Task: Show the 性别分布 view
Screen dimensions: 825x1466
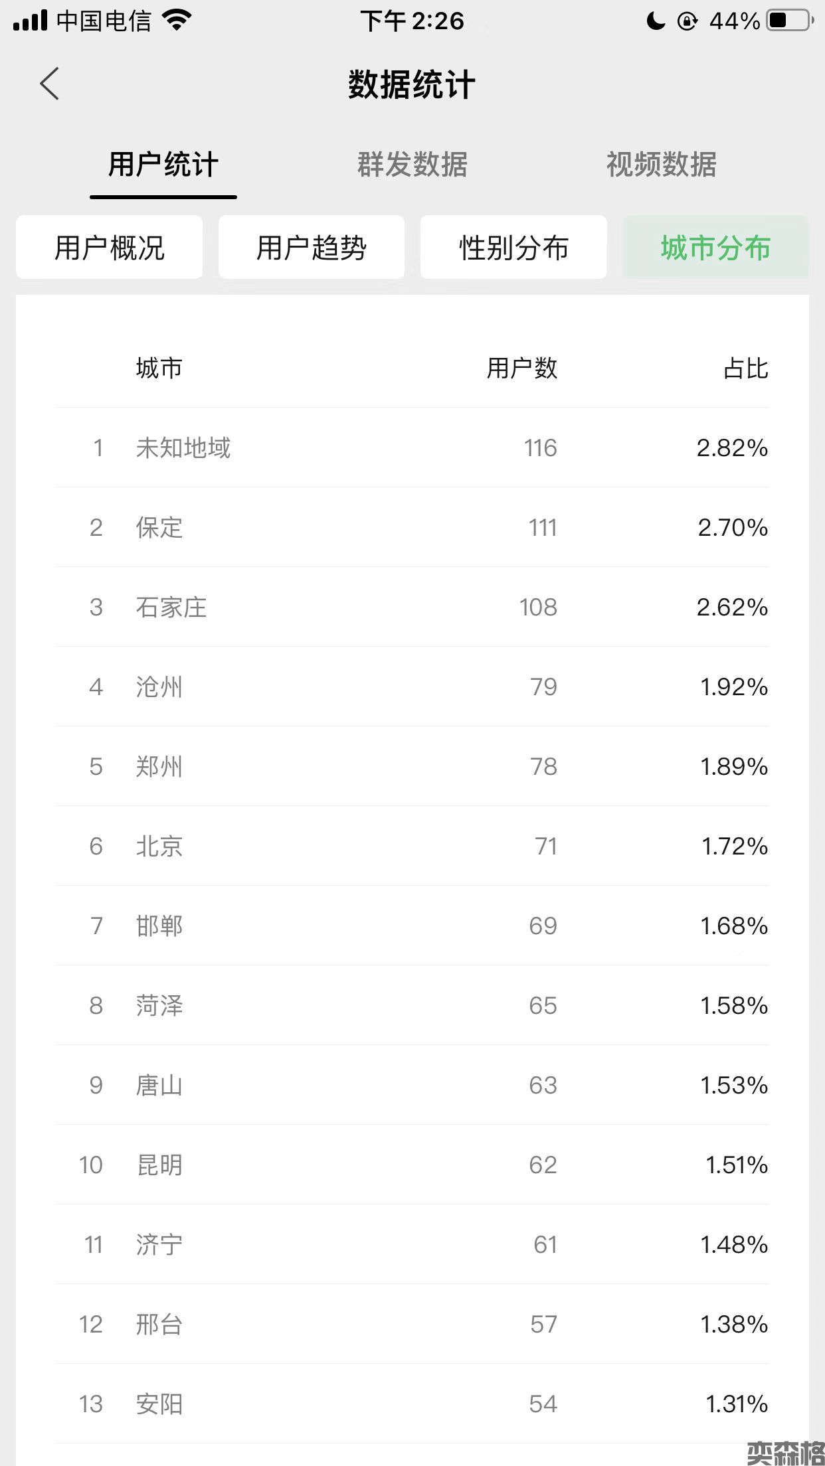Action: pos(513,248)
